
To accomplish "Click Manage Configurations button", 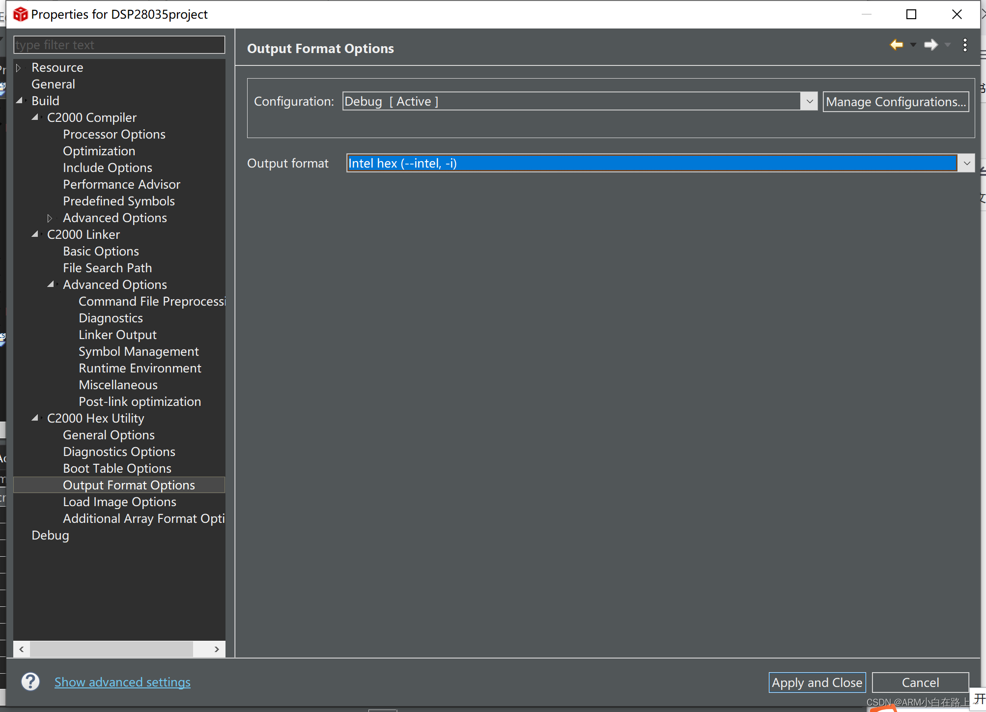I will point(896,102).
